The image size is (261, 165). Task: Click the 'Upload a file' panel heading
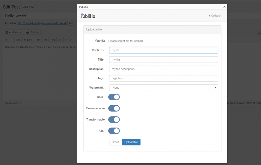(x=94, y=29)
